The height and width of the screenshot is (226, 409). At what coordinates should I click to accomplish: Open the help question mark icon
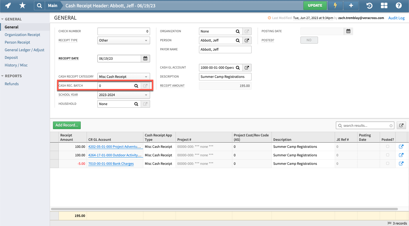399,5
